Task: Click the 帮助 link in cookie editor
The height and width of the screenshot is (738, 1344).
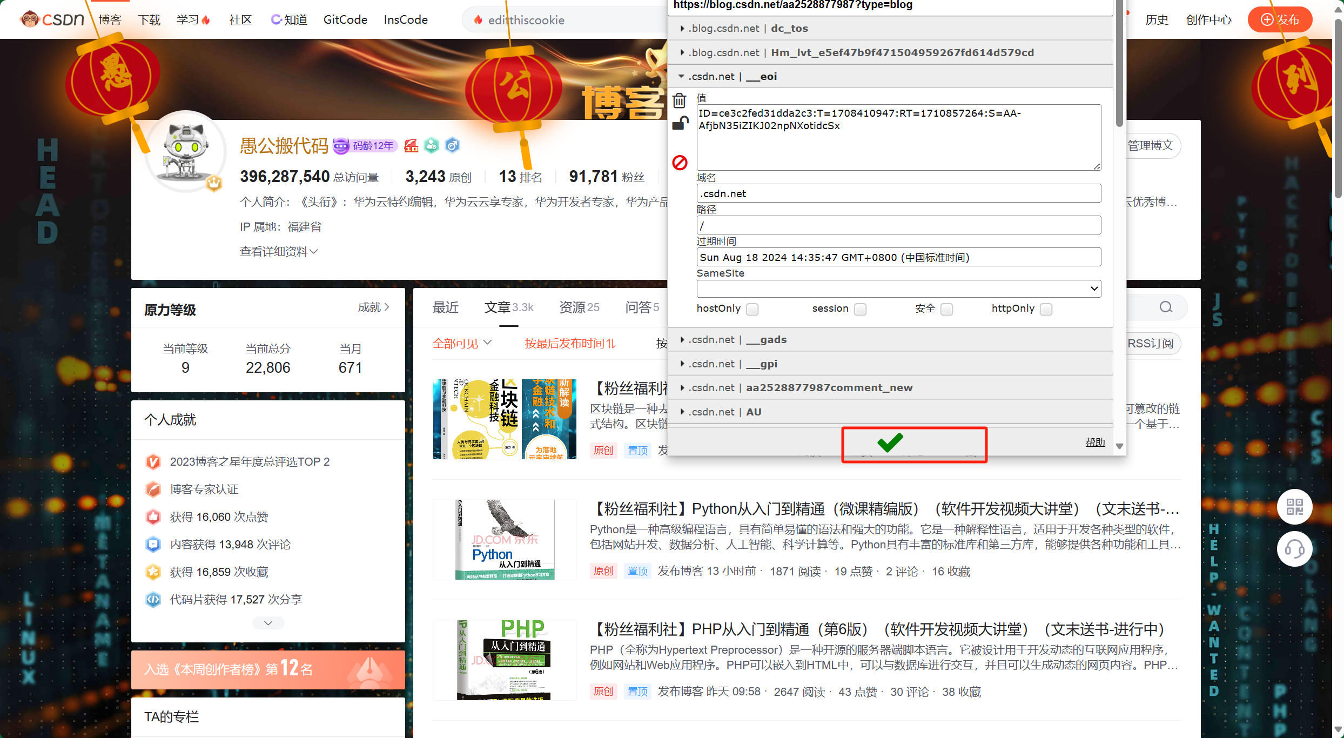Action: pos(1095,442)
